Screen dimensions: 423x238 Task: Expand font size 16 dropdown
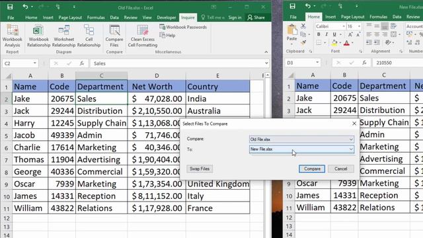359,26
